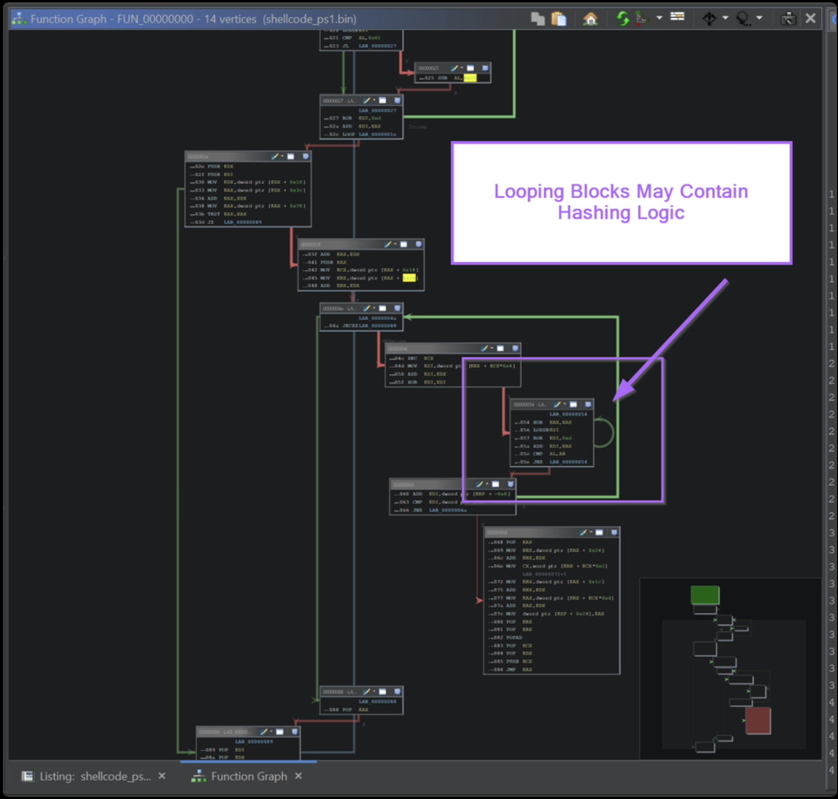
Task: Take a snapshot with the camera icon
Action: [x=788, y=19]
